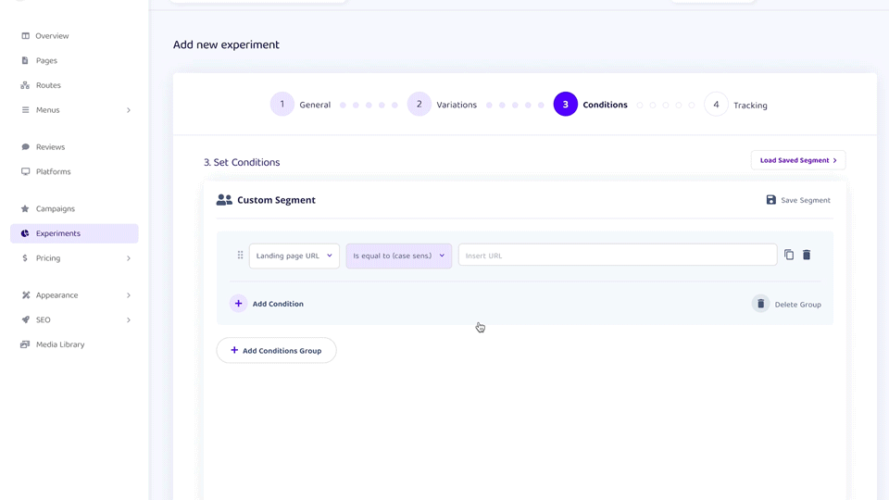Go to step 1 General
The width and height of the screenshot is (889, 500).
point(300,105)
